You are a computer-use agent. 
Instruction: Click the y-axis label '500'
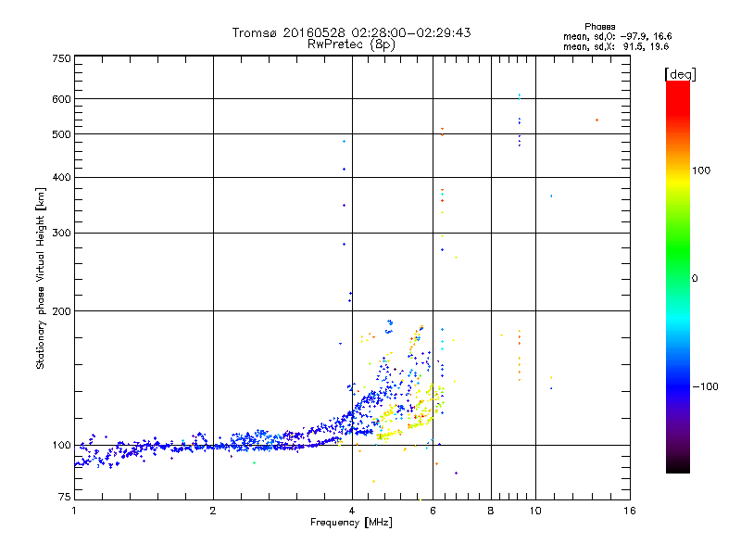(x=61, y=134)
